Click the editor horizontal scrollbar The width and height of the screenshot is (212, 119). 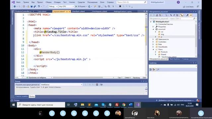tap(78, 78)
